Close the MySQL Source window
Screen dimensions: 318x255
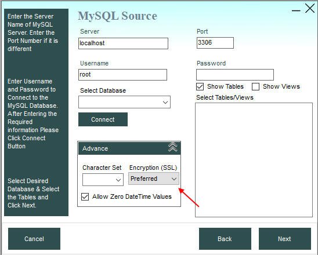tap(310, 9)
